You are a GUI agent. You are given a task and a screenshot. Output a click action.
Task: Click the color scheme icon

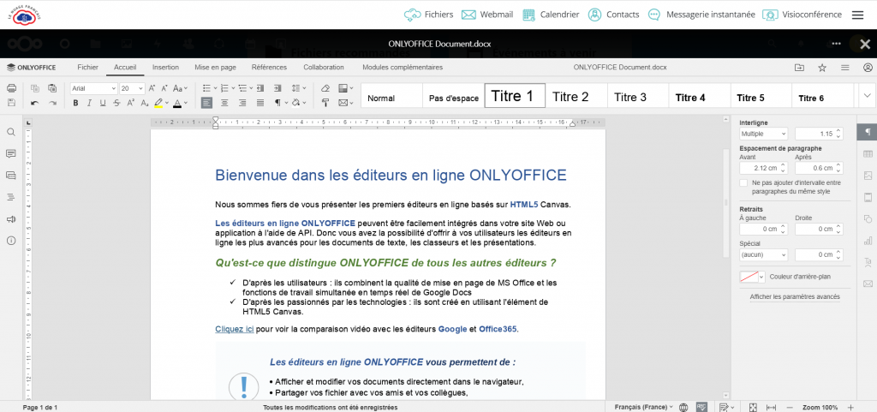pyautogui.click(x=343, y=88)
